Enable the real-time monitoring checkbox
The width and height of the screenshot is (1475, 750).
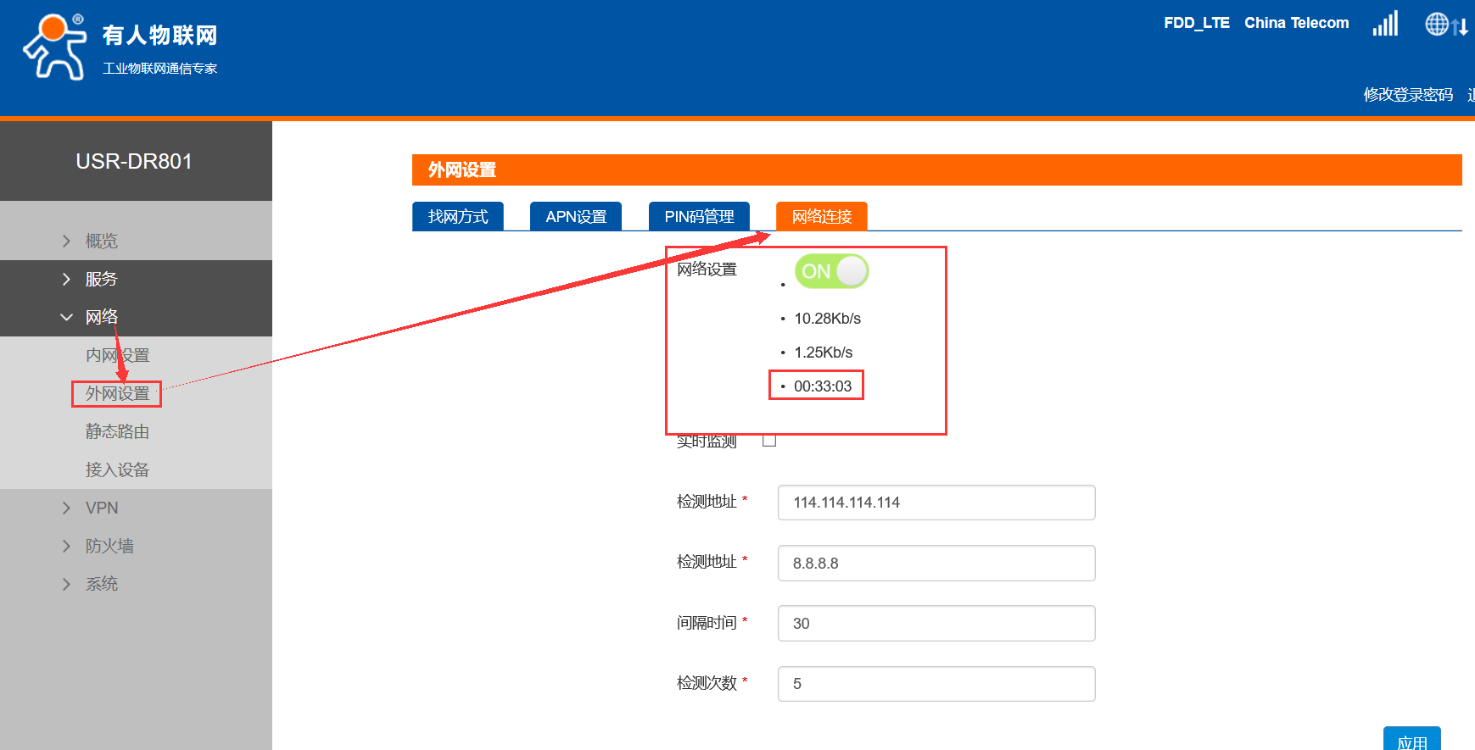tap(769, 441)
